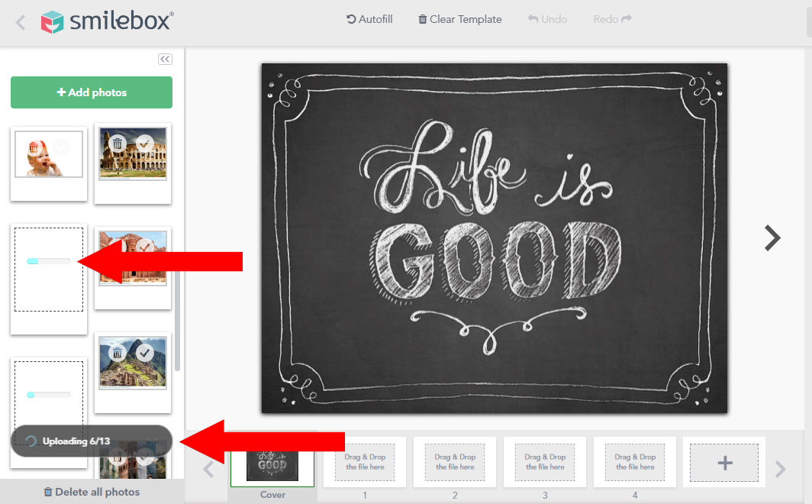Toggle the checkmark on the baby photo
Screen dimensions: 812x504
pos(63,145)
